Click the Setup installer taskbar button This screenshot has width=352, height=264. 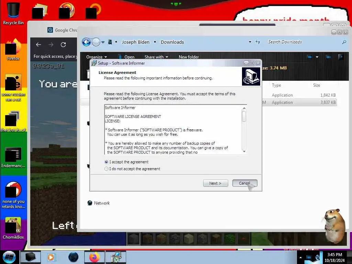pos(116,257)
